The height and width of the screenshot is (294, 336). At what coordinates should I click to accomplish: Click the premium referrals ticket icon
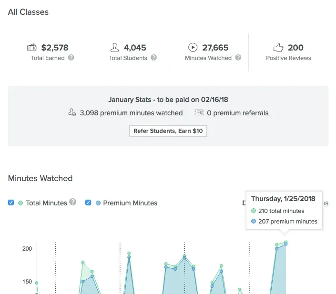pos(199,112)
